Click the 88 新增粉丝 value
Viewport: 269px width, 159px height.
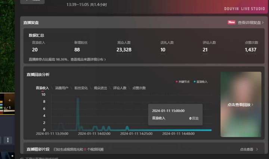pos(77,50)
